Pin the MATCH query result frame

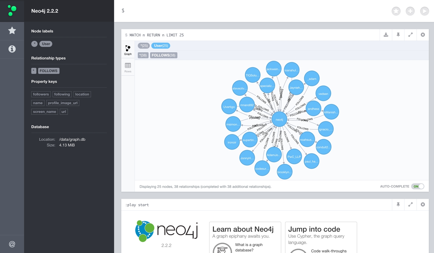[398, 35]
